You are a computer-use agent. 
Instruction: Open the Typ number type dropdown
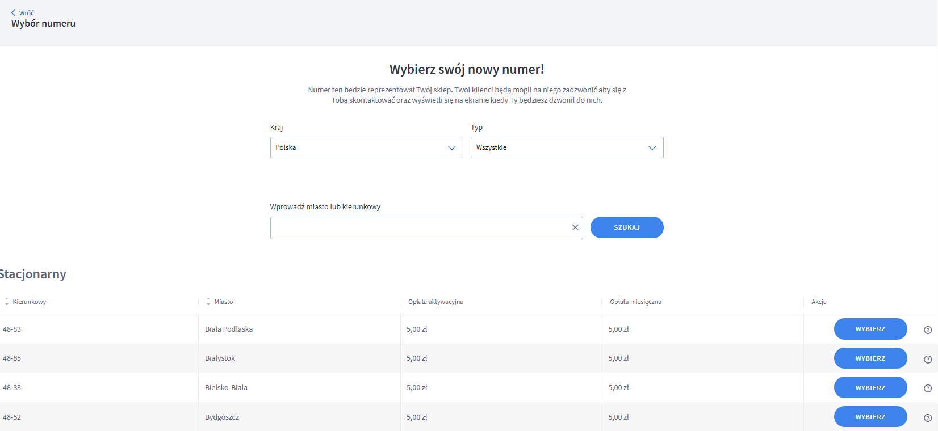pos(567,147)
